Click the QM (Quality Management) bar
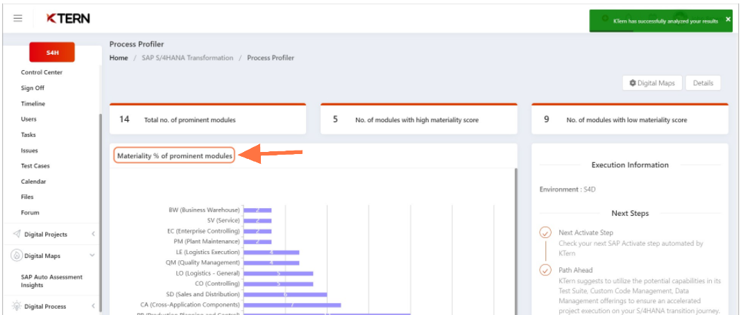 pyautogui.click(x=271, y=262)
